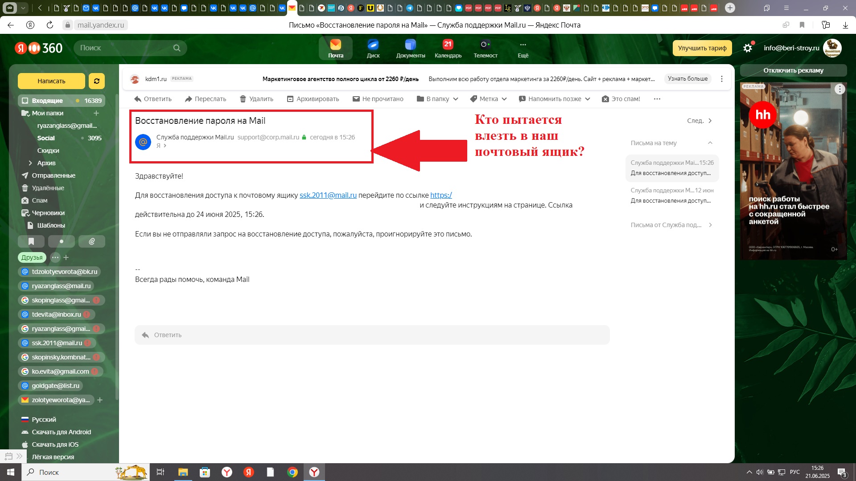Open a new browser tab

[x=730, y=8]
